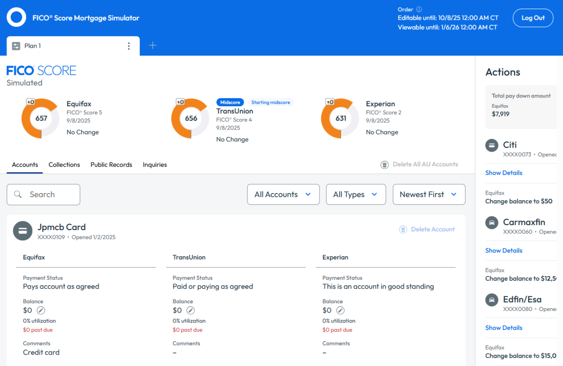
Task: Click the Log Out button
Action: 533,18
